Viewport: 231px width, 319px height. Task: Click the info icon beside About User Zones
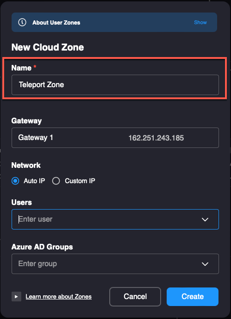point(22,22)
